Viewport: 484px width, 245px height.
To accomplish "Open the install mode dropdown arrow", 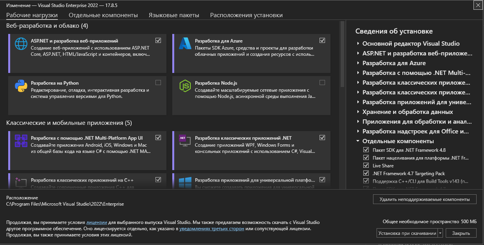I will coord(440,233).
